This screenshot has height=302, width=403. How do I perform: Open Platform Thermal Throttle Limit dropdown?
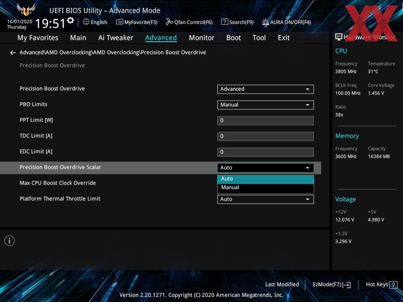click(x=266, y=199)
